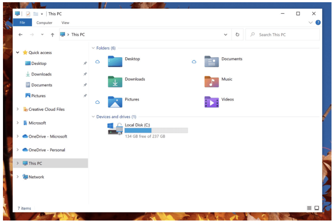Open the File menu tab
Image resolution: width=333 pixels, height=222 pixels.
click(22, 23)
